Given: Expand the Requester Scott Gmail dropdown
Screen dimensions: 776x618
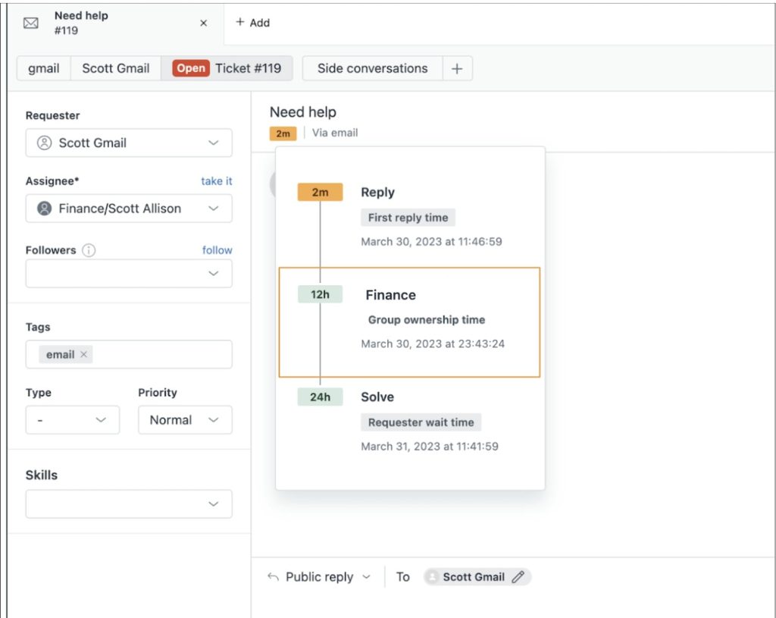Looking at the screenshot, I should pyautogui.click(x=129, y=143).
